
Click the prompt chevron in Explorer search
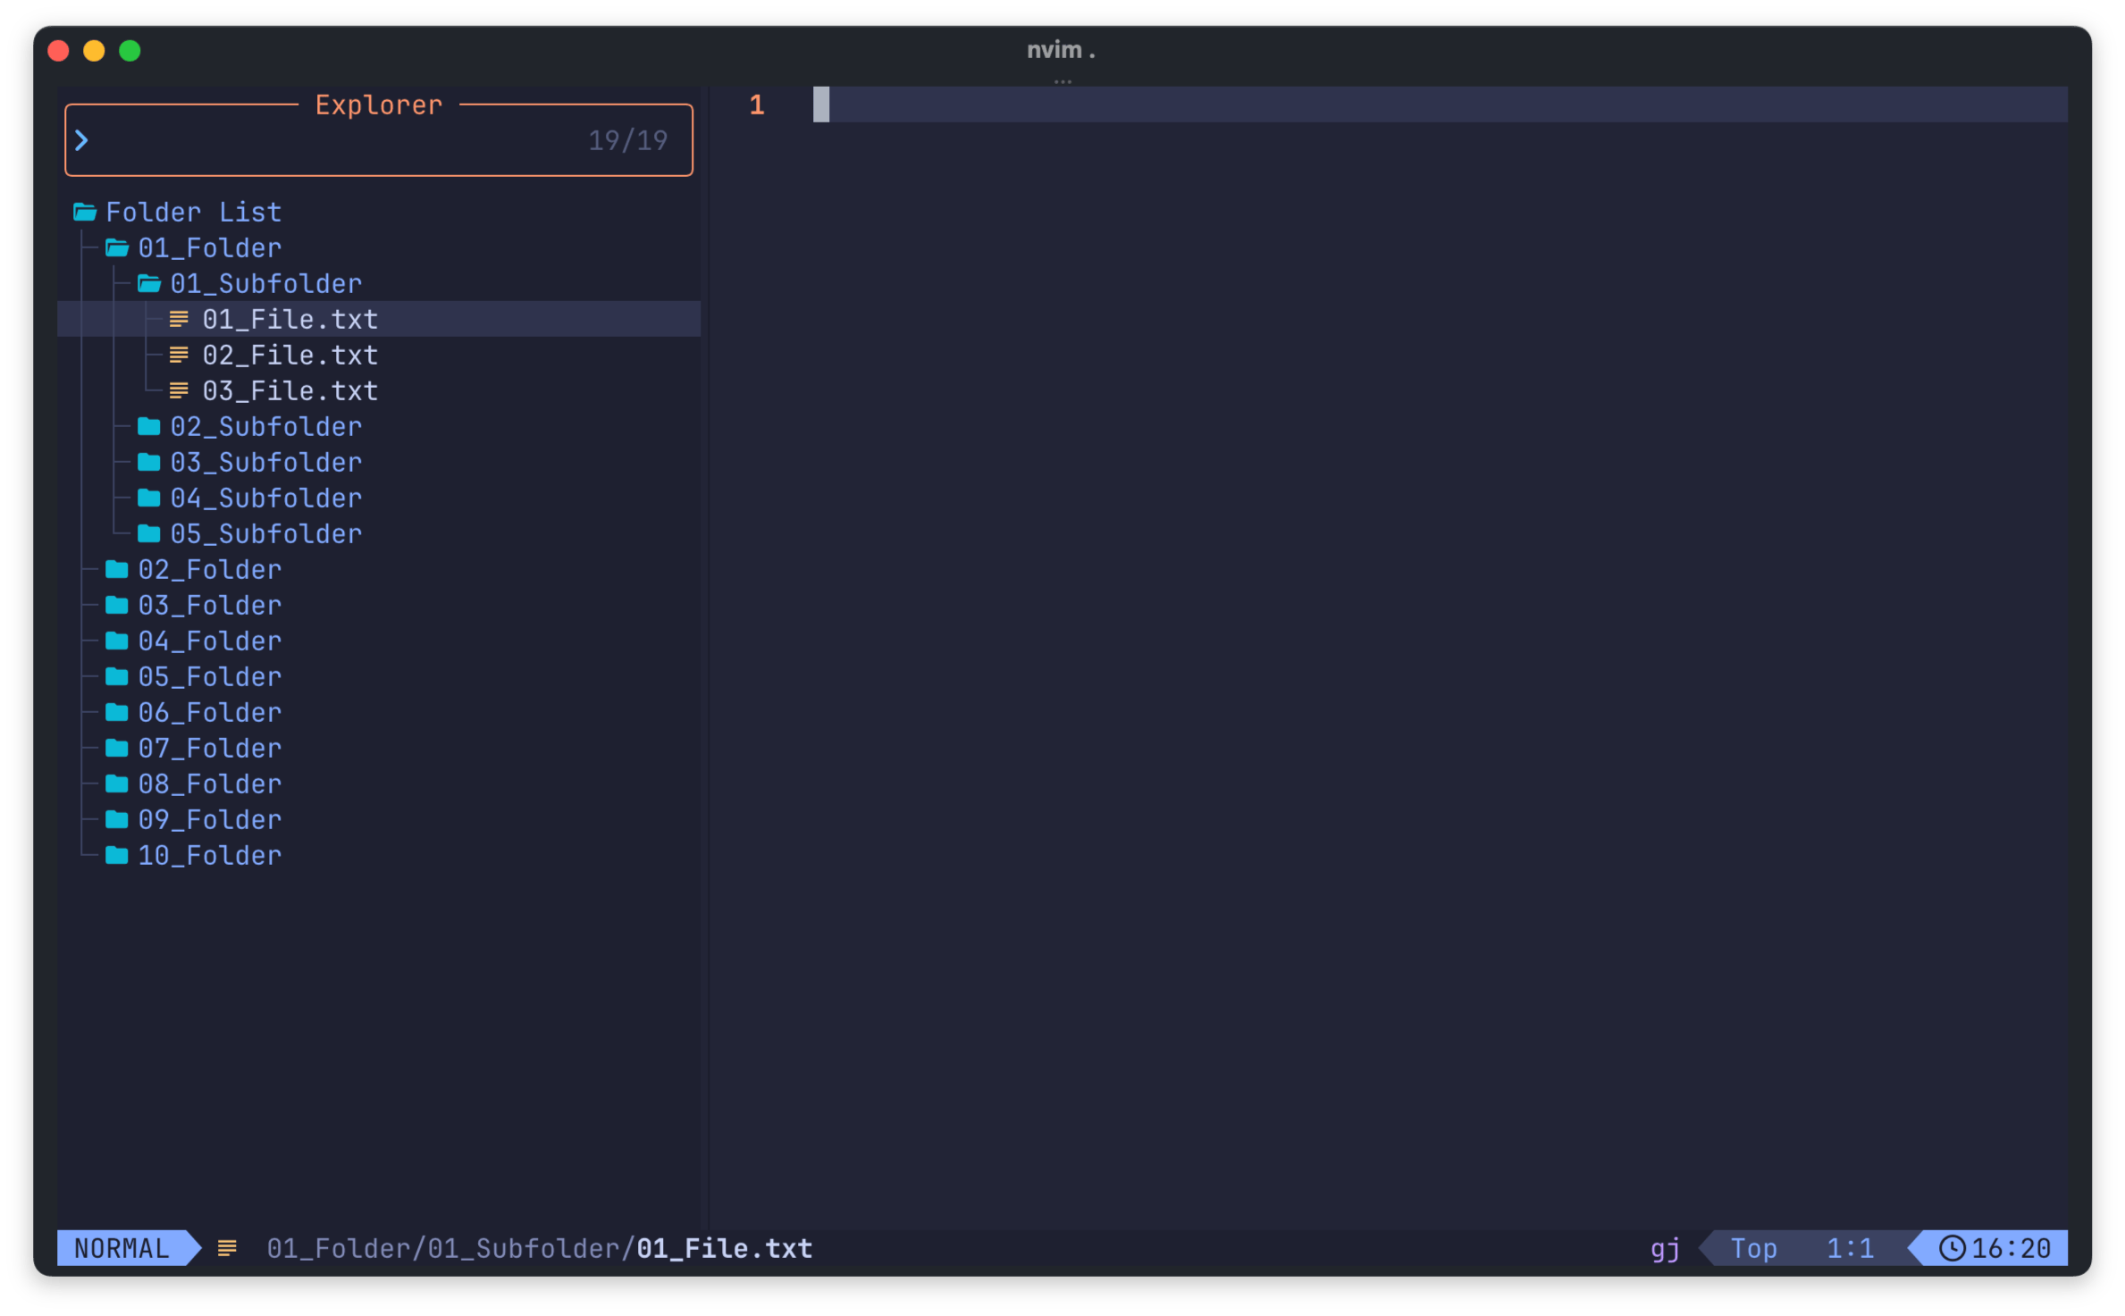81,140
